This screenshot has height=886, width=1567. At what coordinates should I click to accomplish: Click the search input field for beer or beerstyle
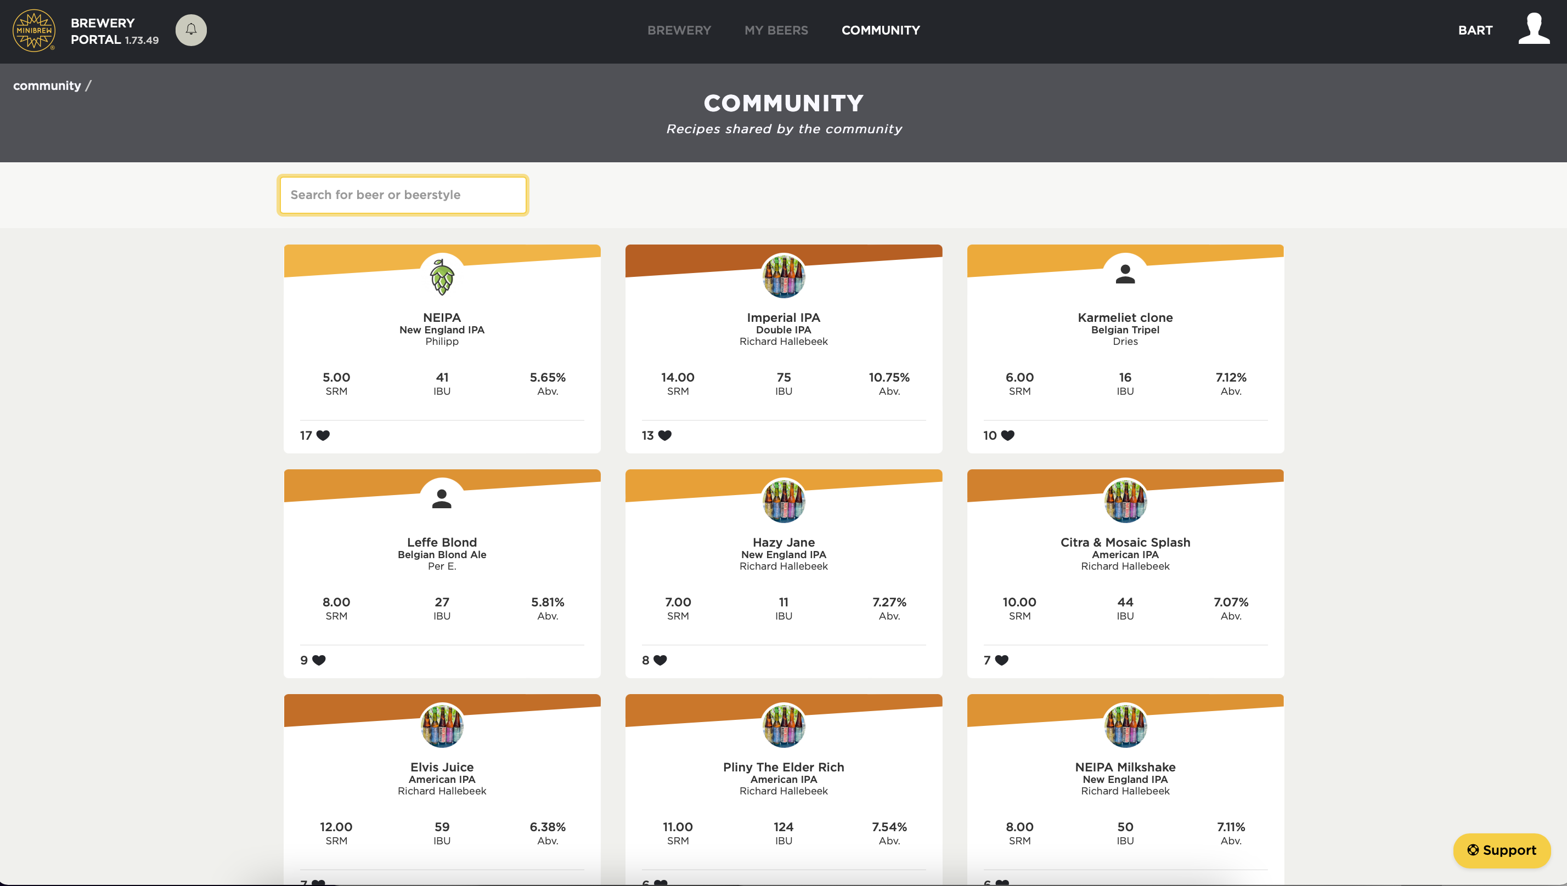(403, 195)
